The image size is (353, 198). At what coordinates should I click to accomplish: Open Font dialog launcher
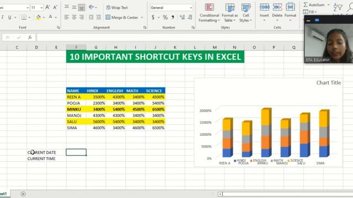[x=58, y=28]
